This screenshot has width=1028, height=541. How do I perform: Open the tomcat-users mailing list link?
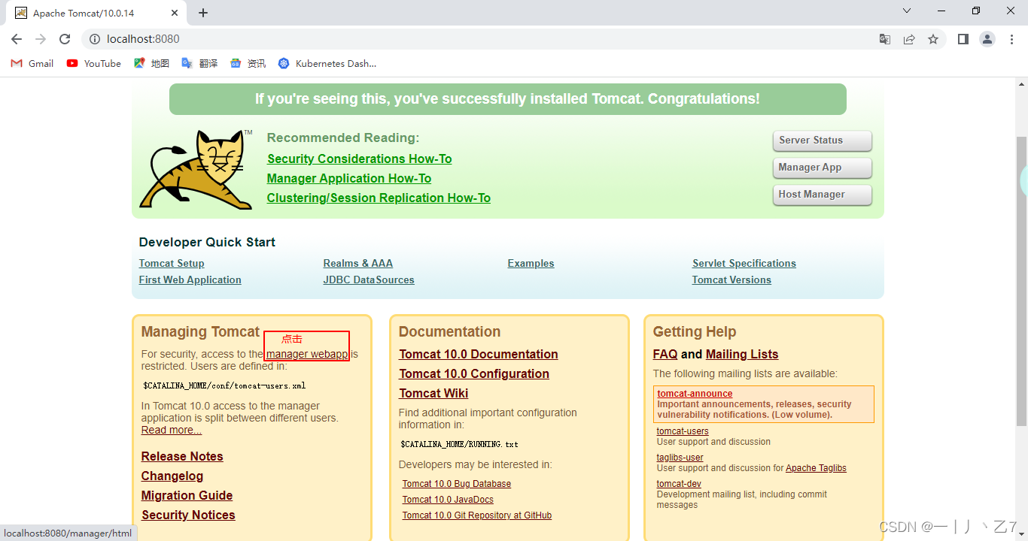(x=683, y=431)
